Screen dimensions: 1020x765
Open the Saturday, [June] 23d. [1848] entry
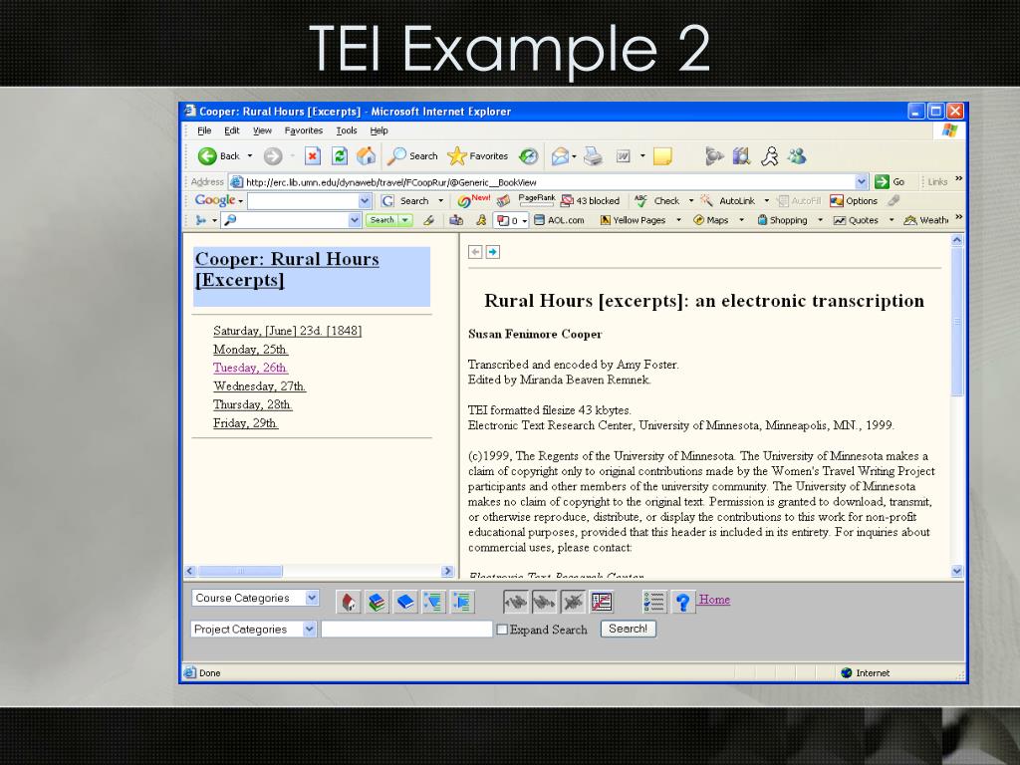pyautogui.click(x=287, y=331)
